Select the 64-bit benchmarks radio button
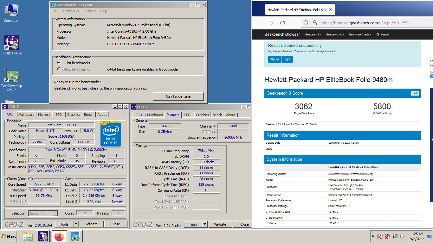Viewport: 433px width, 243px height. click(59, 69)
